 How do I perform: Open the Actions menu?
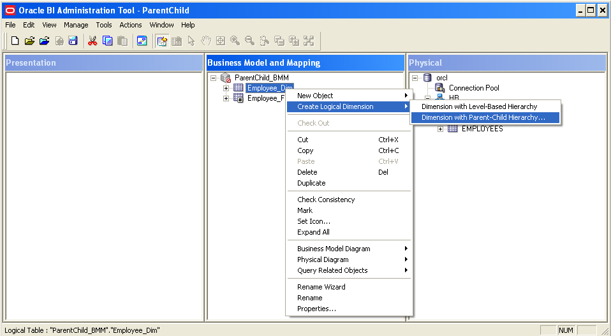tap(131, 25)
